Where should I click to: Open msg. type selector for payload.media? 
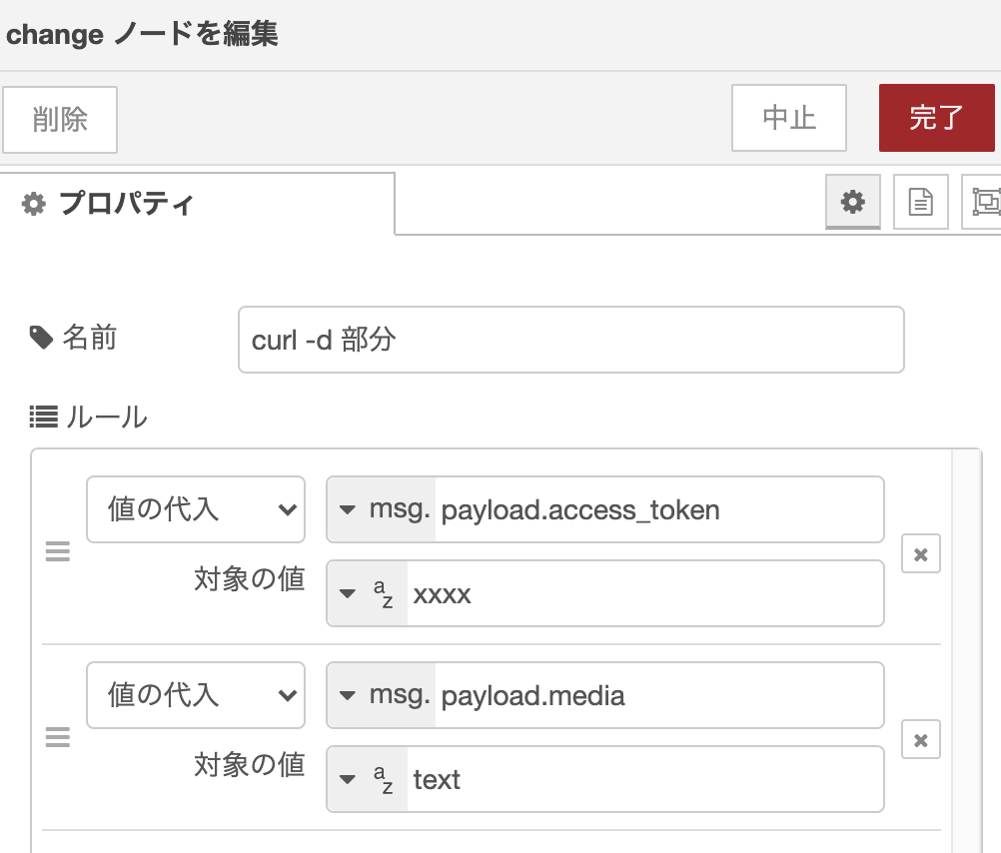coord(382,695)
